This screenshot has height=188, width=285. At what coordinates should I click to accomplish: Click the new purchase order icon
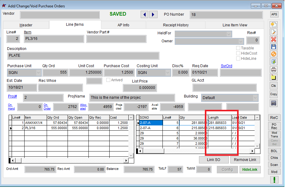click(274, 25)
